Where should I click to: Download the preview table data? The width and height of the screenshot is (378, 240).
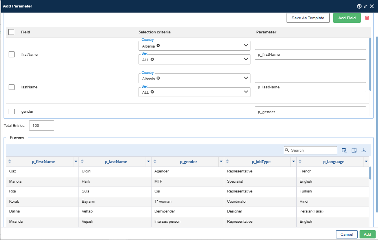364,150
